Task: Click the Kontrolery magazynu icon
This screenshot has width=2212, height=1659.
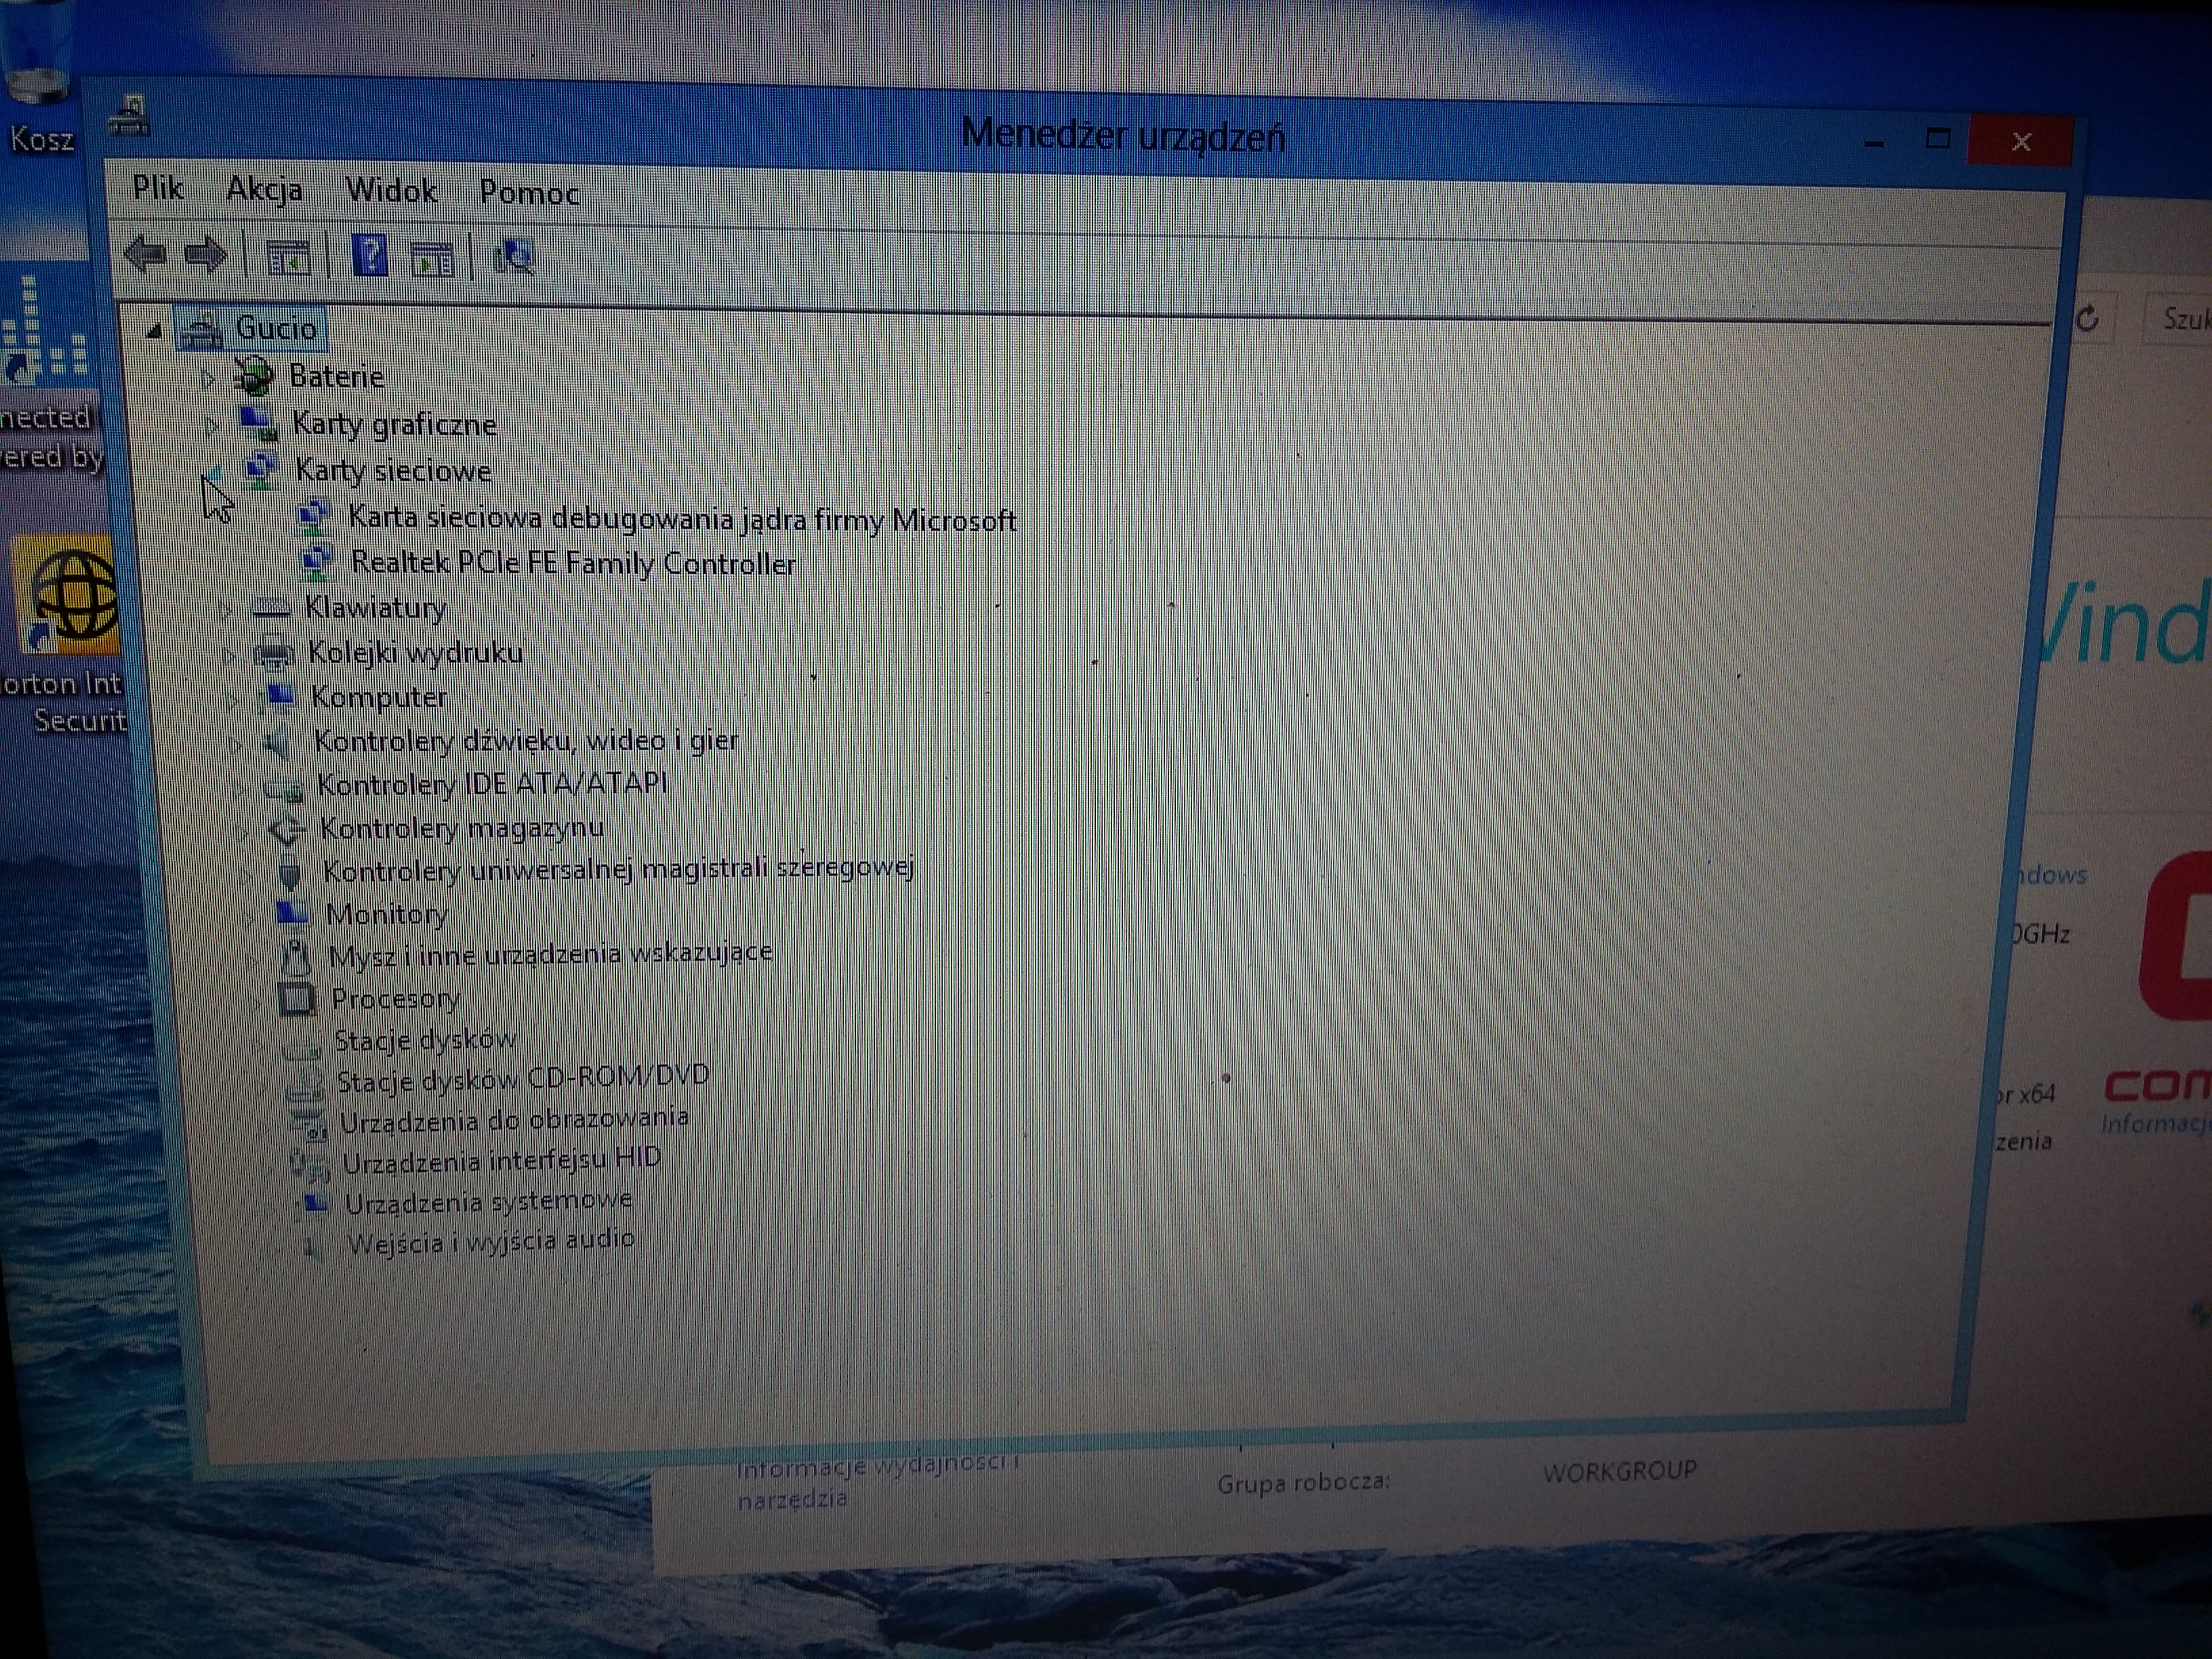Action: [x=287, y=829]
